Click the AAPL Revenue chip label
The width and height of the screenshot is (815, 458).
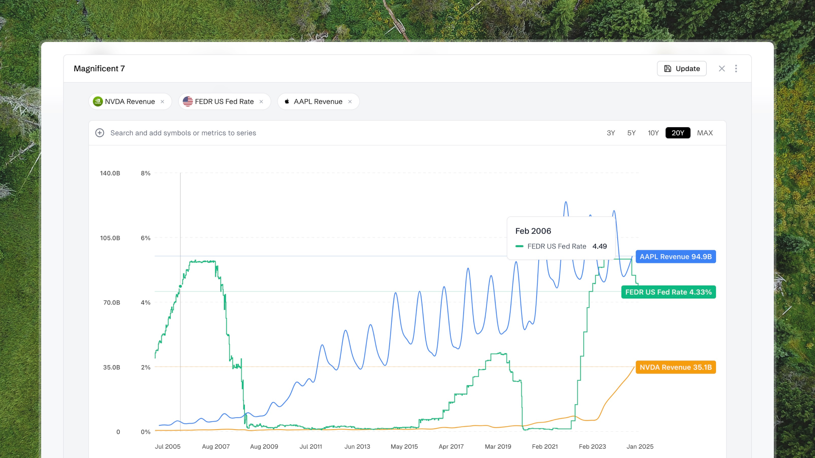click(318, 102)
